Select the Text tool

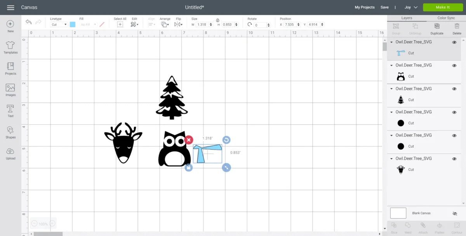click(x=10, y=111)
